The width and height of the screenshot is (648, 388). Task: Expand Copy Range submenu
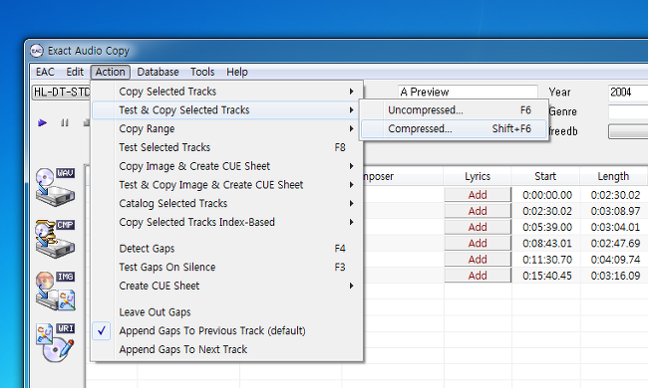click(x=227, y=128)
